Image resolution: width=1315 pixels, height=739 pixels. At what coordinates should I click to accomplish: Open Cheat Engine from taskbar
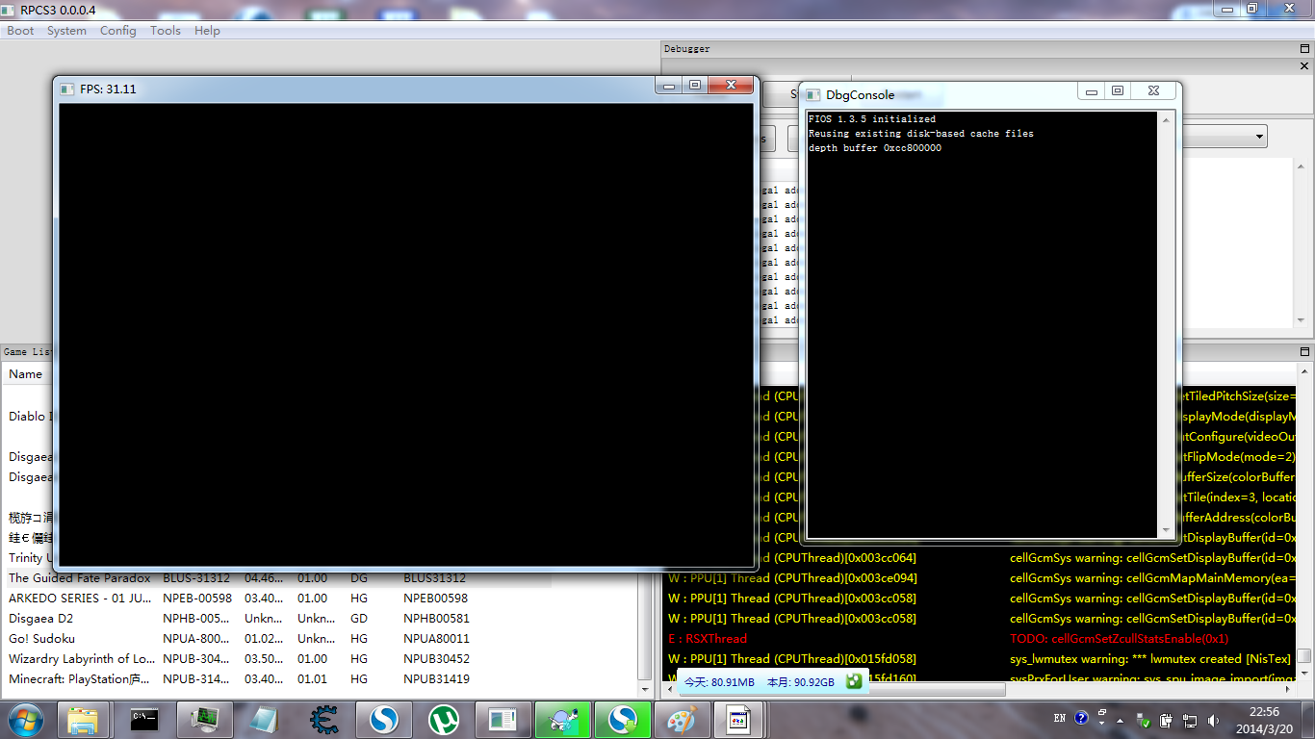point(322,719)
